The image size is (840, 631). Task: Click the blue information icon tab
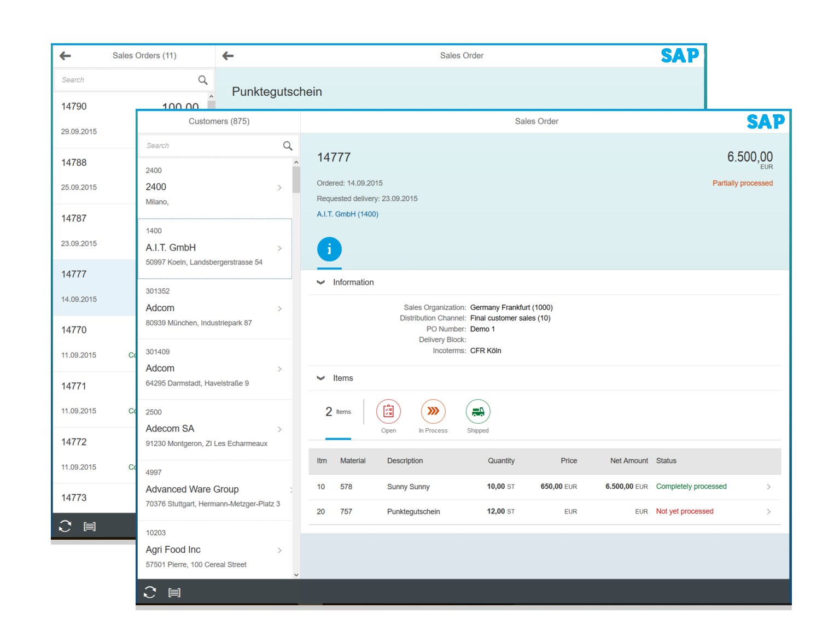[329, 249]
